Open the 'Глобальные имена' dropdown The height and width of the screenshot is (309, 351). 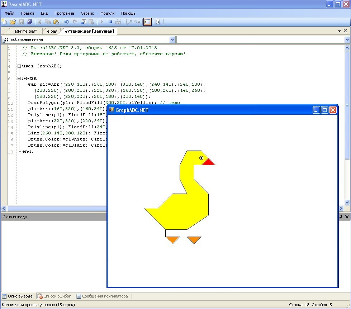click(x=172, y=40)
